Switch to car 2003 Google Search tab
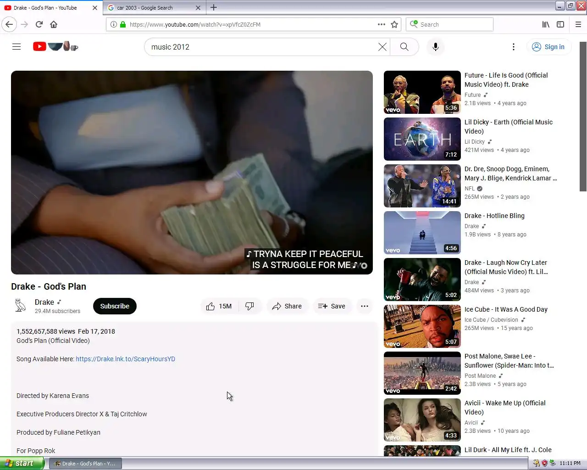The height and width of the screenshot is (470, 587). (x=155, y=8)
